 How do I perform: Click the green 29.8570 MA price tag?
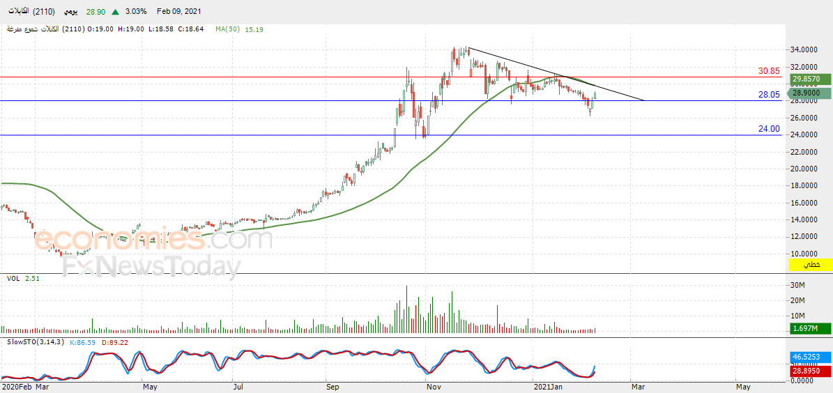[810, 79]
